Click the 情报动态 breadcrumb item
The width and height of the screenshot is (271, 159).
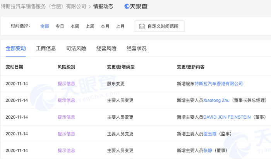click(103, 7)
